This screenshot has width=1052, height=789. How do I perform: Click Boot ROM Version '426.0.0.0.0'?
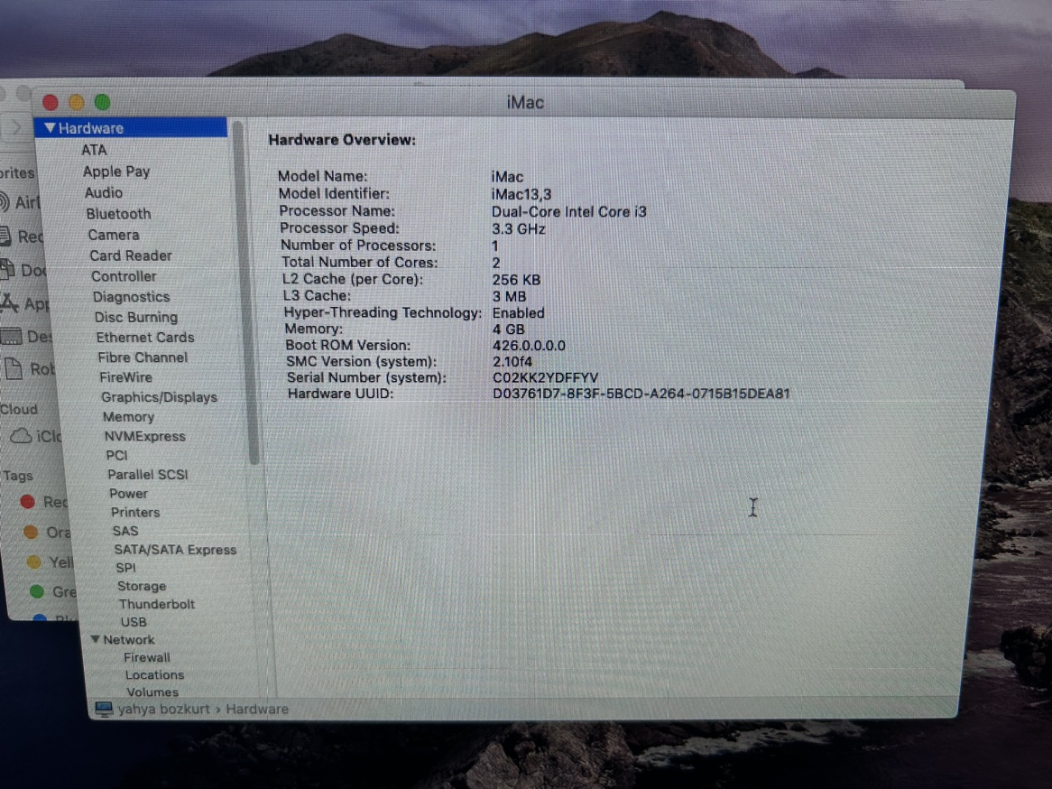coord(529,345)
